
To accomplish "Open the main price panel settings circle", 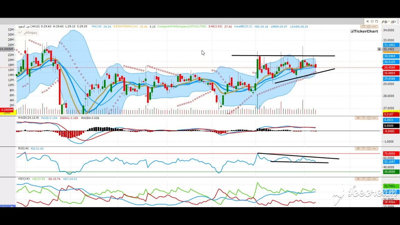I will [369, 27].
